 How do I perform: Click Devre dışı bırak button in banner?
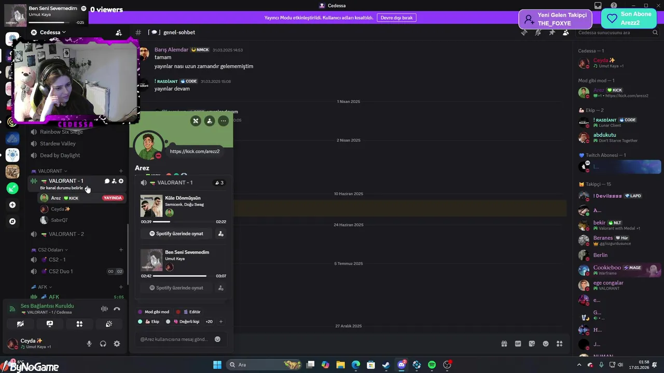pyautogui.click(x=396, y=18)
